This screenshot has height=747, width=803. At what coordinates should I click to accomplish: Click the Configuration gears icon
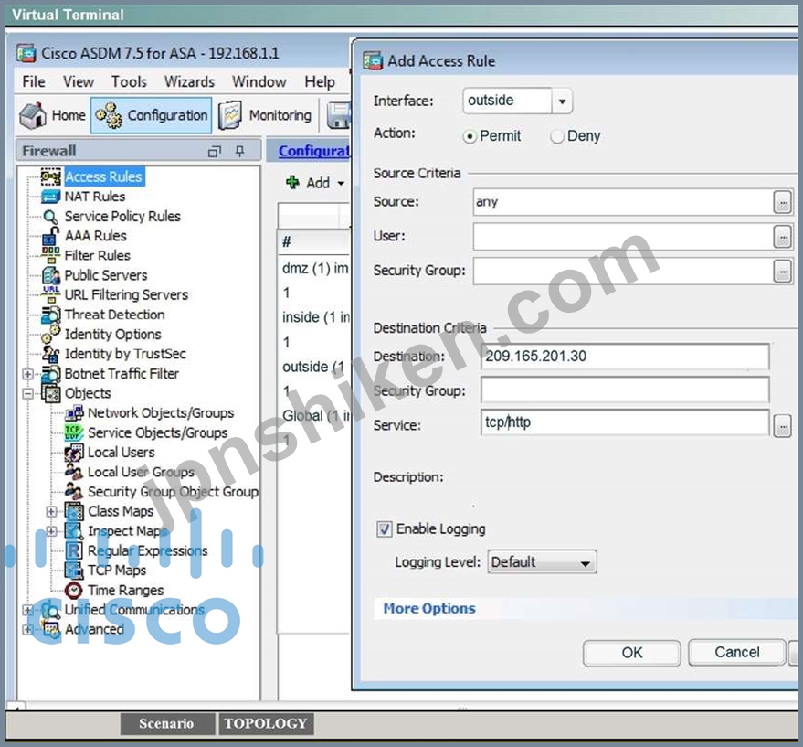tap(109, 115)
